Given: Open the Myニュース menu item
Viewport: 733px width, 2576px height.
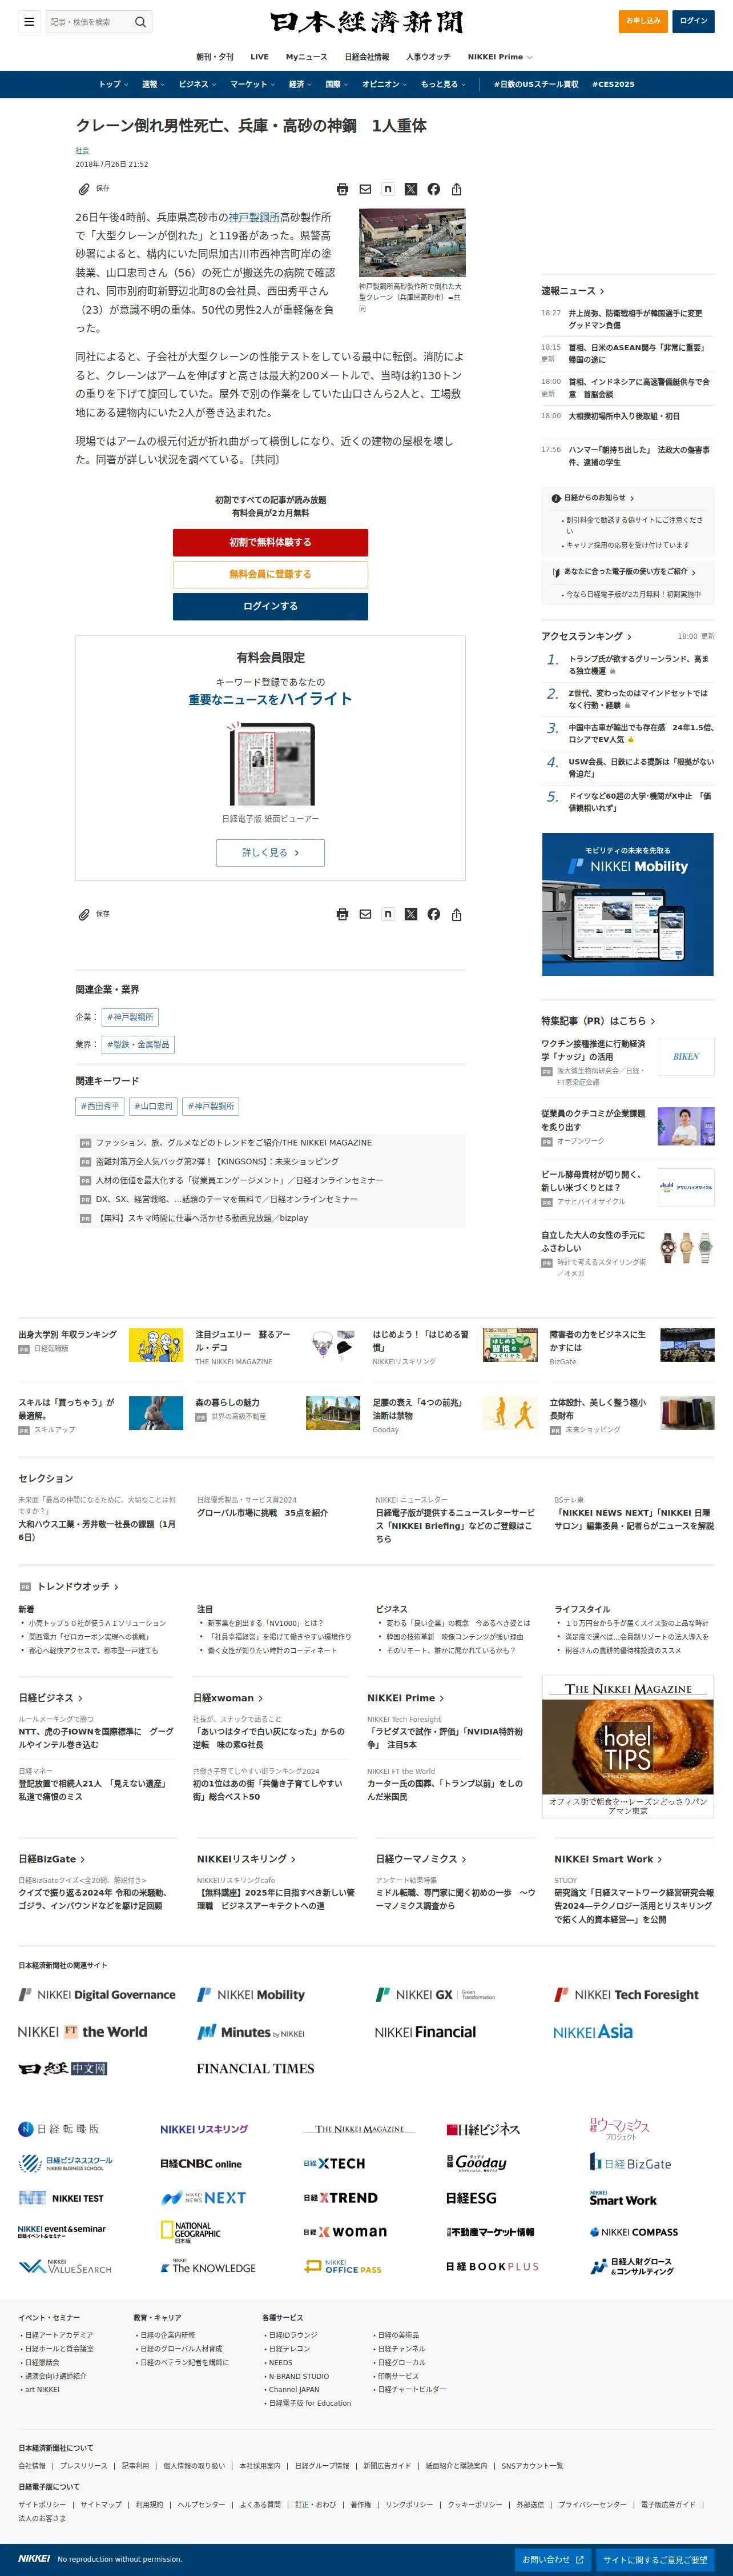Looking at the screenshot, I should tap(307, 57).
